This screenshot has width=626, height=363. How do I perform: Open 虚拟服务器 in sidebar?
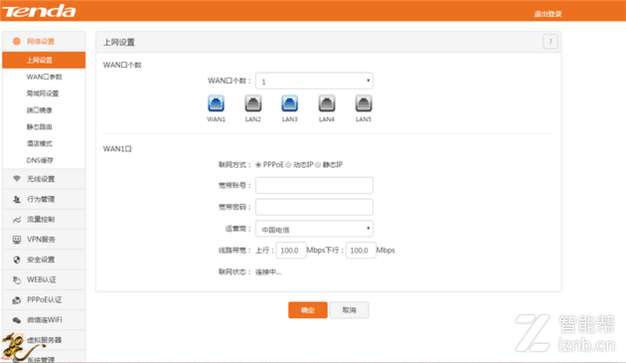[44, 340]
